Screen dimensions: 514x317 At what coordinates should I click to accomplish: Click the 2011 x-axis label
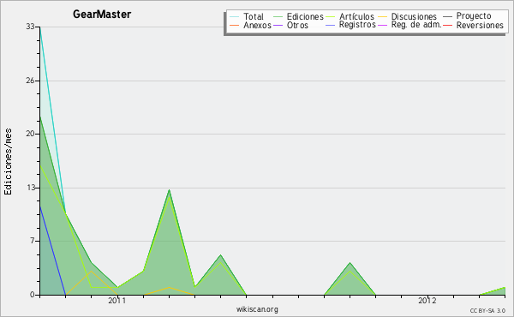[117, 301]
